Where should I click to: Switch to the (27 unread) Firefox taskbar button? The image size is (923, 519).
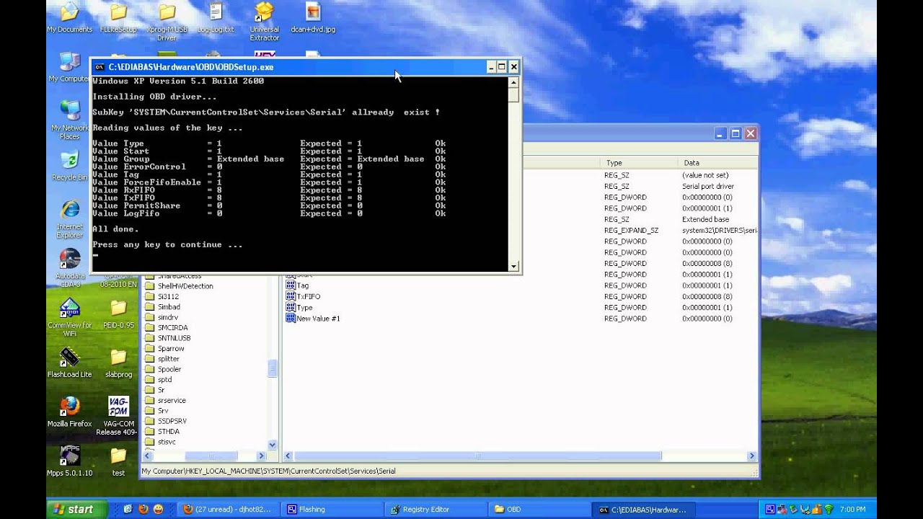coord(227,509)
